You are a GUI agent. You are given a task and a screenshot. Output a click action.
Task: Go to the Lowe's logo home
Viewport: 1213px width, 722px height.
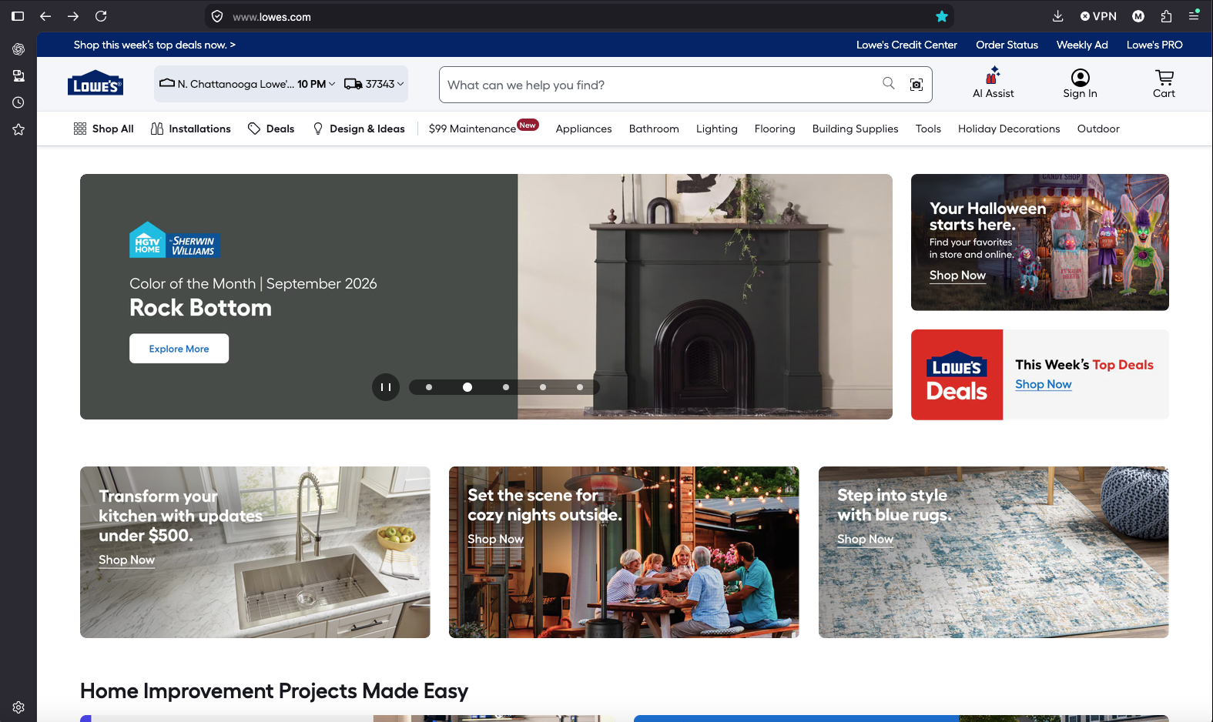pyautogui.click(x=95, y=84)
